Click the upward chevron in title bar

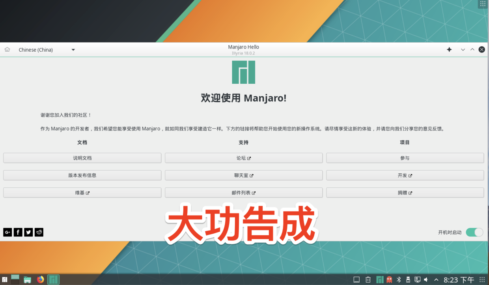tap(472, 49)
